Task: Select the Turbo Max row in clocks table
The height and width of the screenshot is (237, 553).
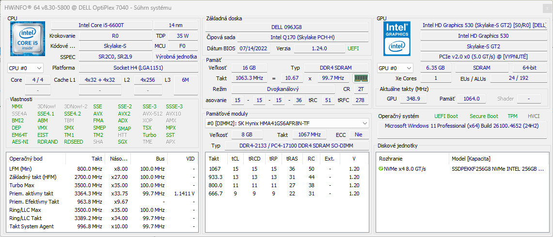Action: click(x=22, y=185)
